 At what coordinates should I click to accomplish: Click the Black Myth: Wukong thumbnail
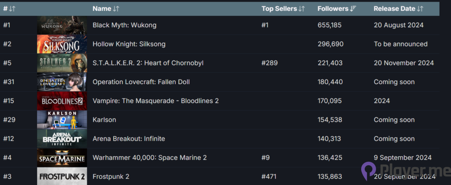[62, 25]
